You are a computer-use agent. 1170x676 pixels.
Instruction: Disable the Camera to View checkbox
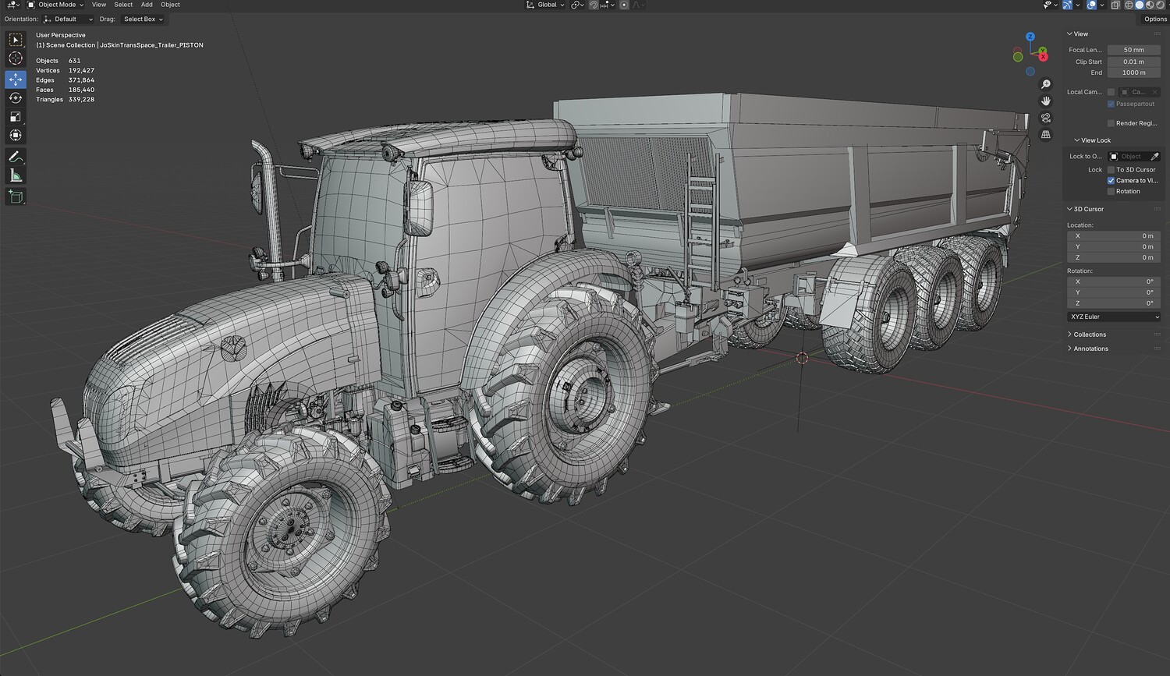1111,181
